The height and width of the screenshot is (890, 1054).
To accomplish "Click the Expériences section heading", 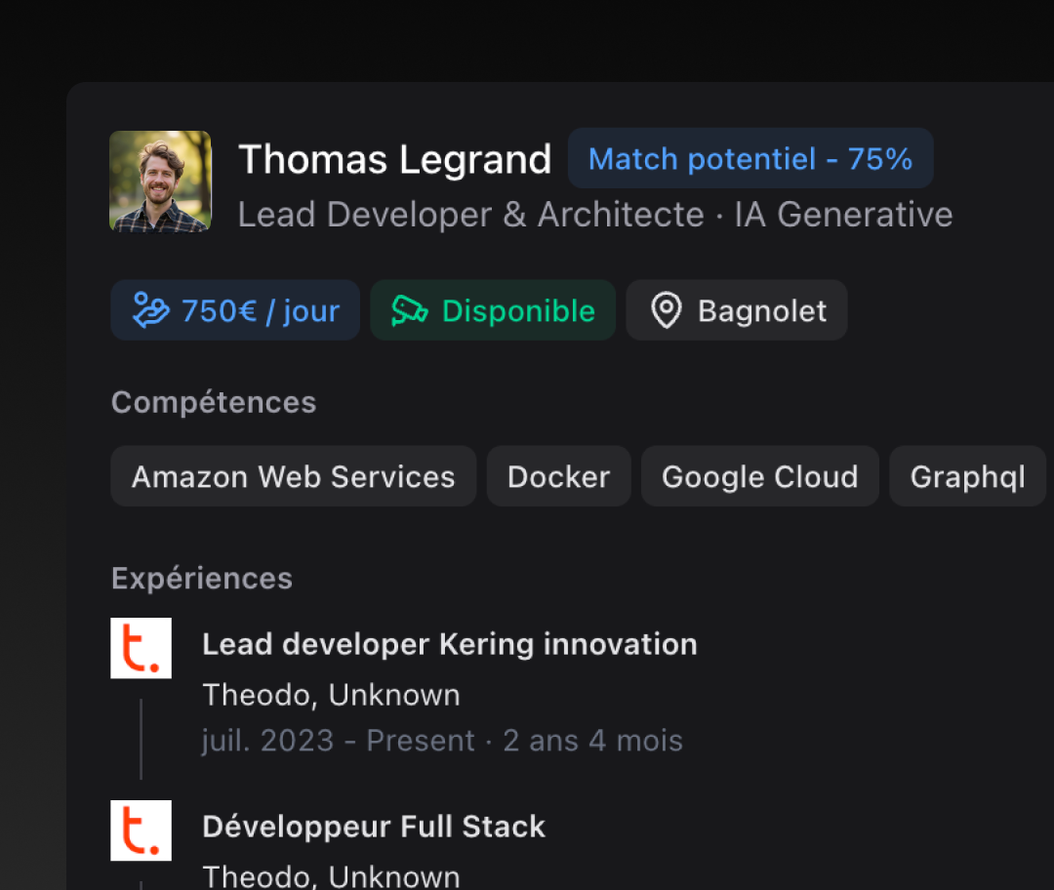I will click(202, 579).
